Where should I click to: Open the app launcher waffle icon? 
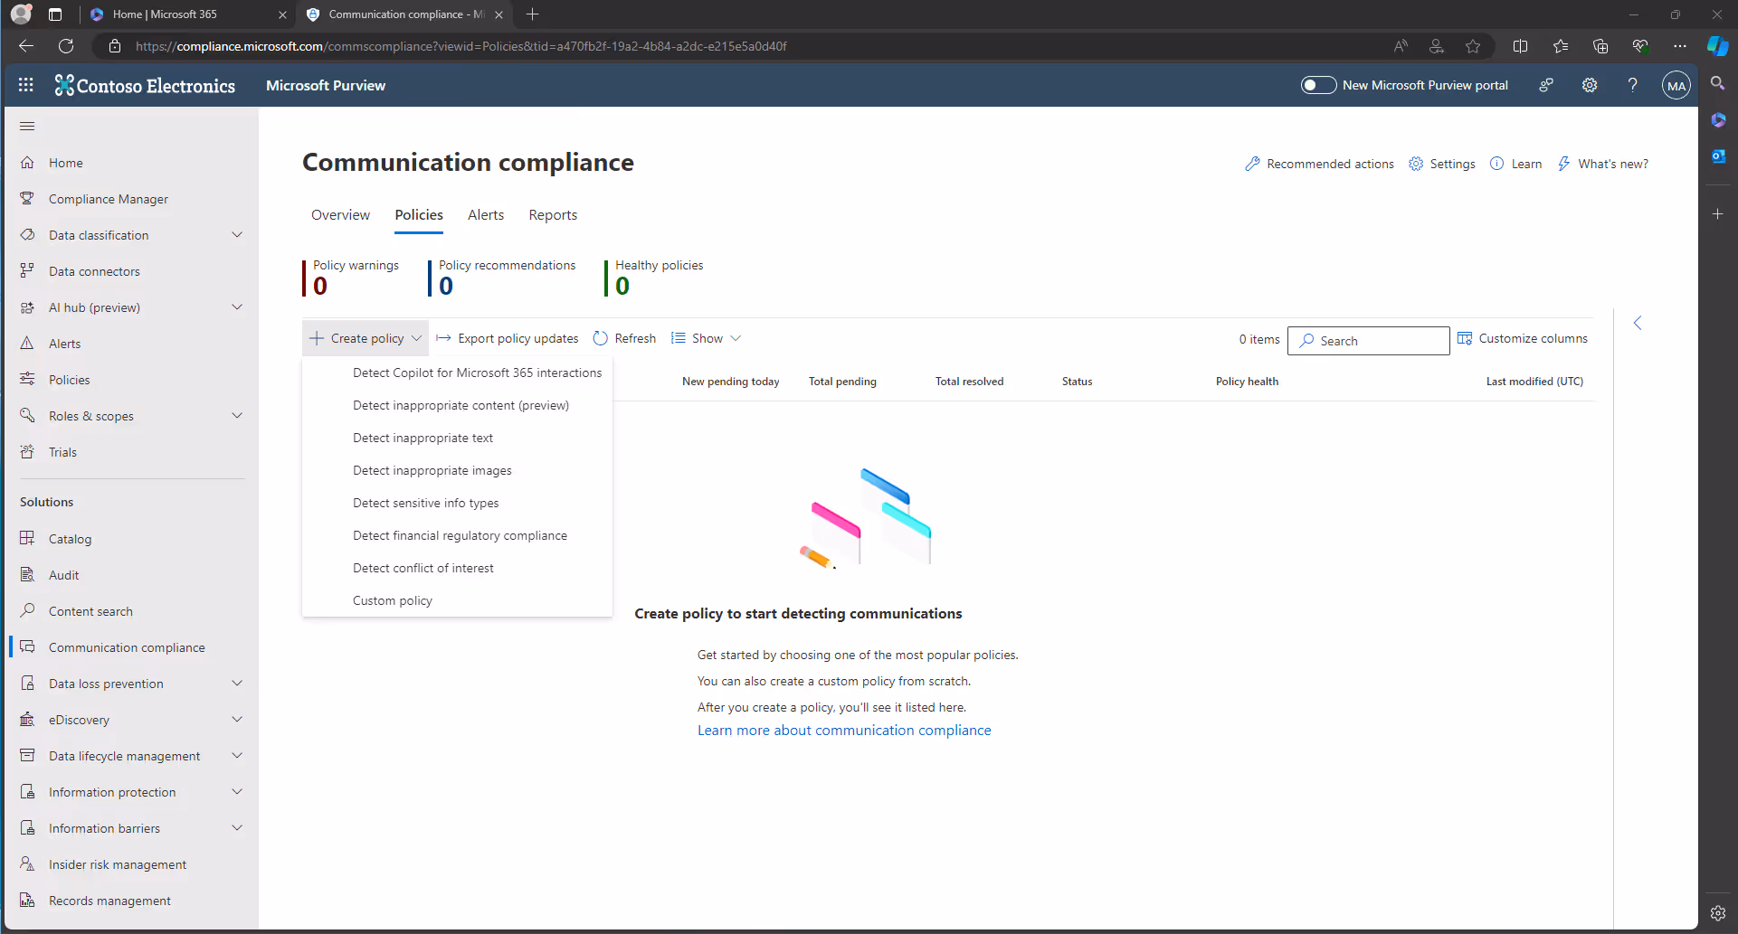26,85
